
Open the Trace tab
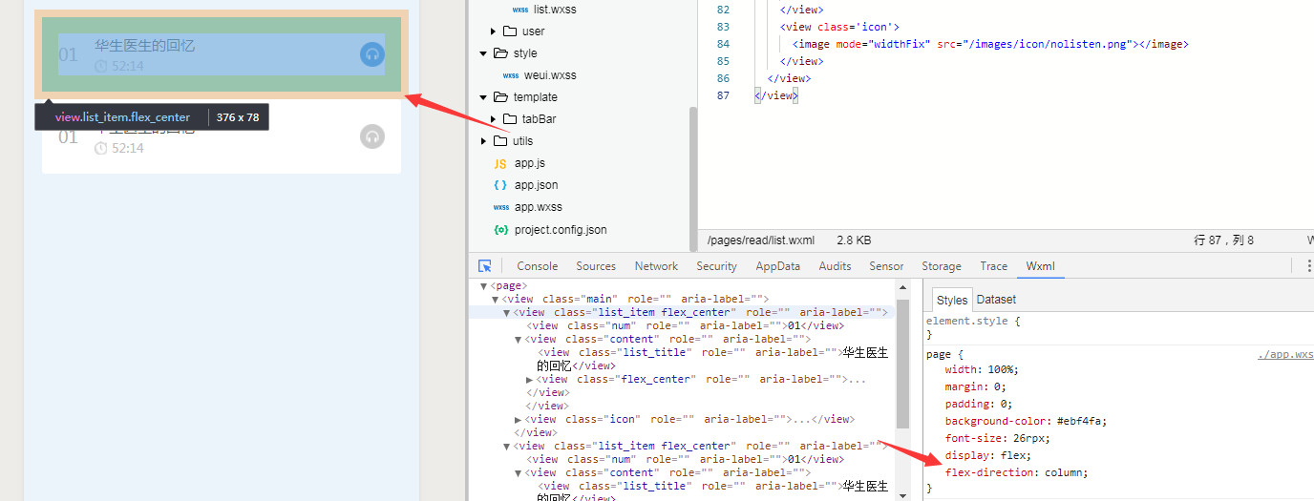tap(993, 266)
